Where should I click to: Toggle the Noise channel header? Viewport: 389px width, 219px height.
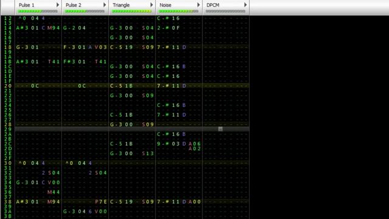[165, 5]
